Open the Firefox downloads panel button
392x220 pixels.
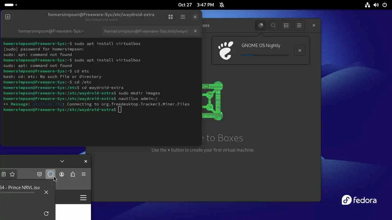click(x=51, y=174)
